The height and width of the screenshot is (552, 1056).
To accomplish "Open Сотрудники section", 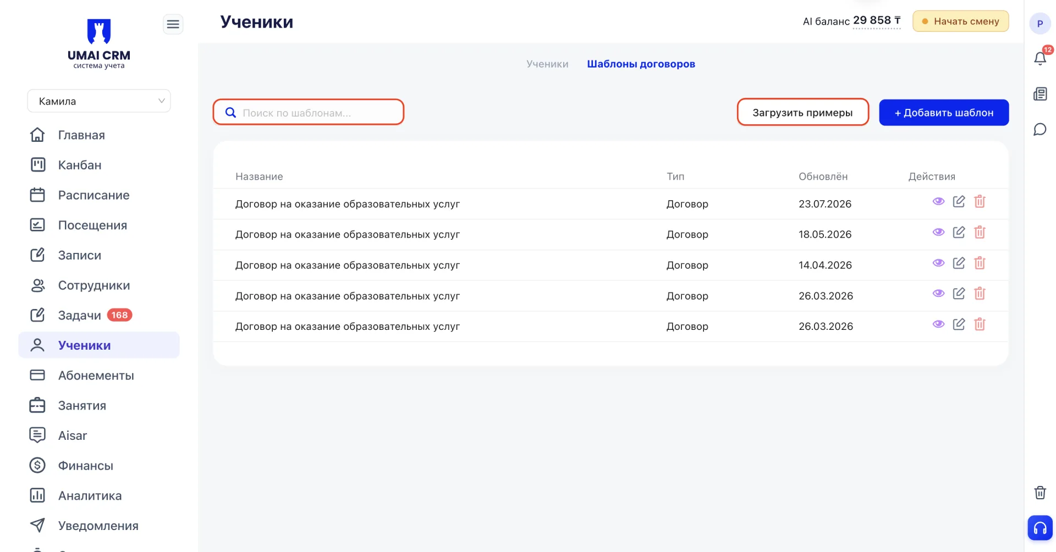I will pos(99,285).
